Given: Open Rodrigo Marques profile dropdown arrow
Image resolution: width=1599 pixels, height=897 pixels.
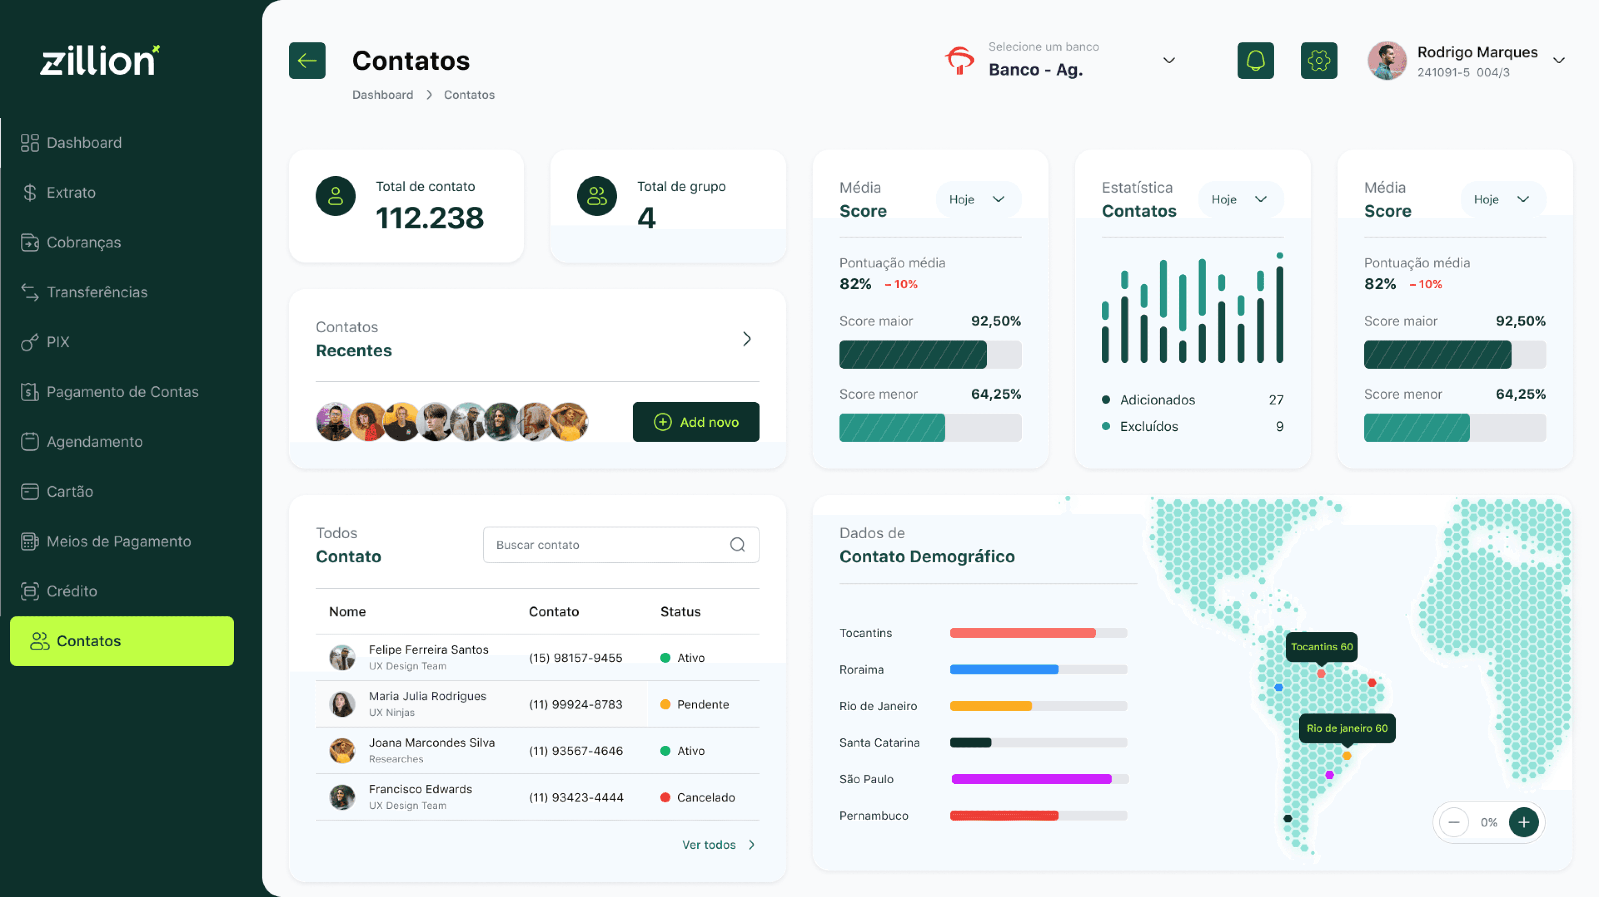Looking at the screenshot, I should pos(1559,60).
